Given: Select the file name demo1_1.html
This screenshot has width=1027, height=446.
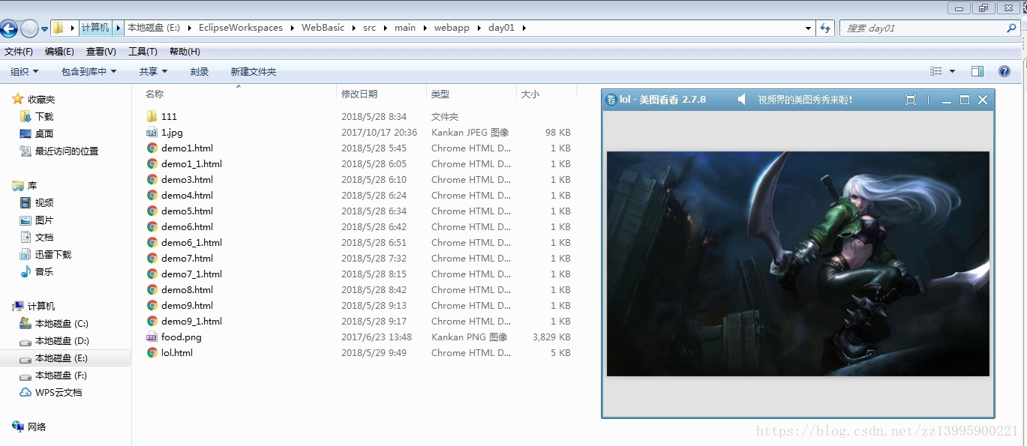Looking at the screenshot, I should pyautogui.click(x=191, y=163).
